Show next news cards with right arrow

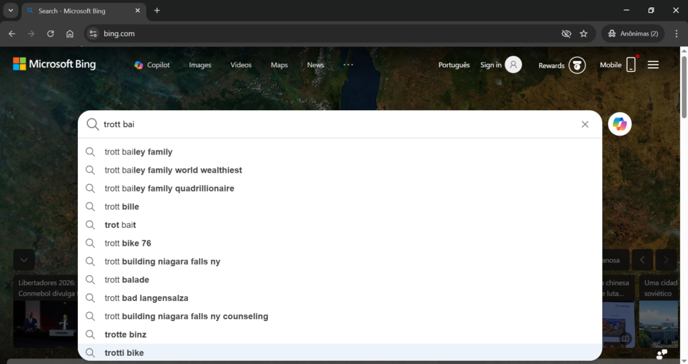tap(666, 260)
